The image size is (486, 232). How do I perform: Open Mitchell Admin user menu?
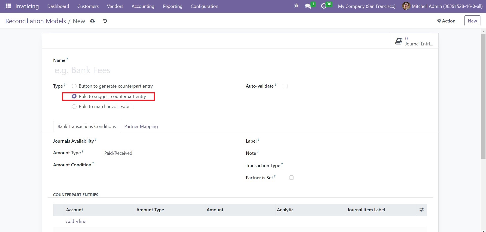[x=442, y=6]
